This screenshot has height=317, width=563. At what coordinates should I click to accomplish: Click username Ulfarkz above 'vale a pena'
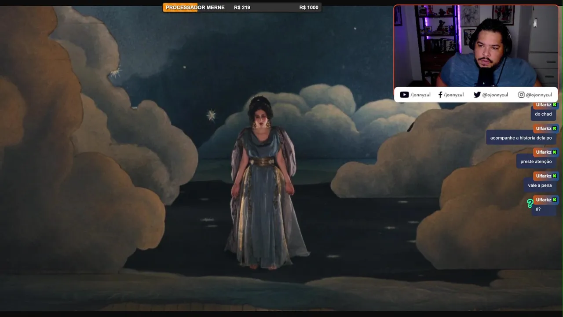544,176
